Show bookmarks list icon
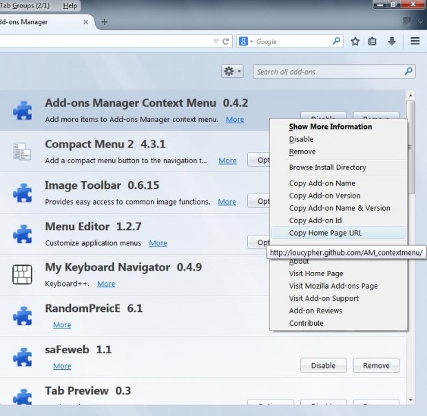This screenshot has width=427, height=416. point(372,41)
